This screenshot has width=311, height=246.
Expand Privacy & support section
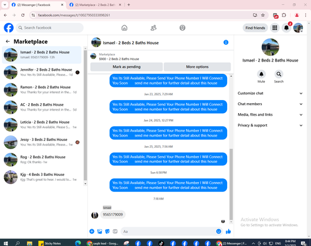coord(270,125)
